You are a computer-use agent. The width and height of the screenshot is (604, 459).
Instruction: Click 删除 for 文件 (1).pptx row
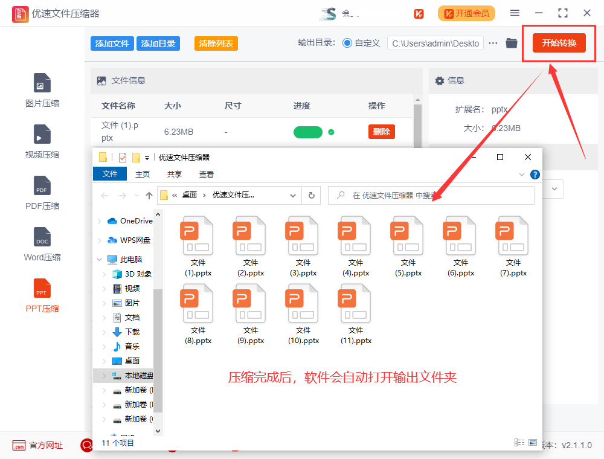(381, 132)
